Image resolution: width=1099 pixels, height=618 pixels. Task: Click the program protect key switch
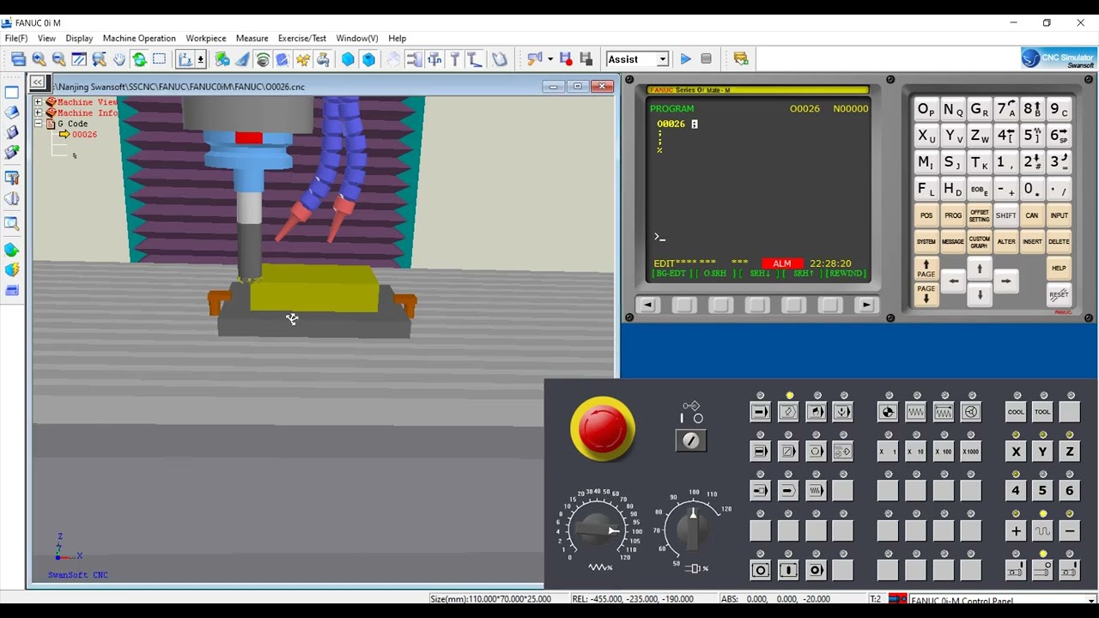[x=691, y=440]
